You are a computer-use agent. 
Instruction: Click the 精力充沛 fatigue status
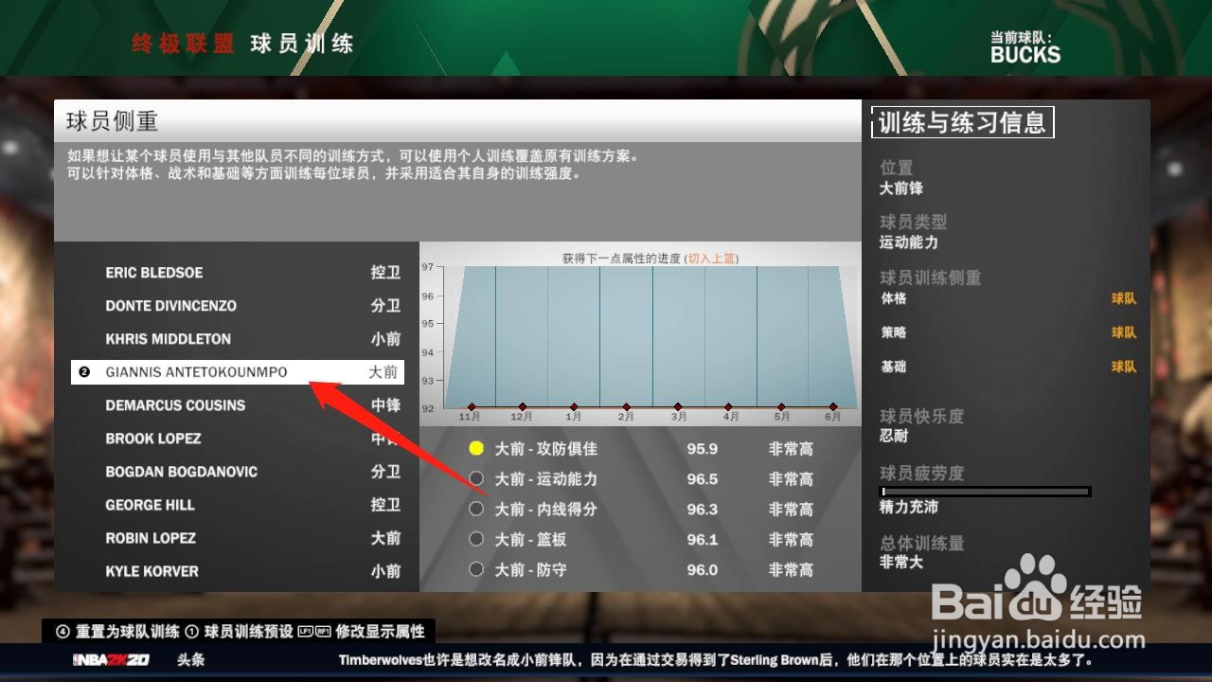(909, 507)
